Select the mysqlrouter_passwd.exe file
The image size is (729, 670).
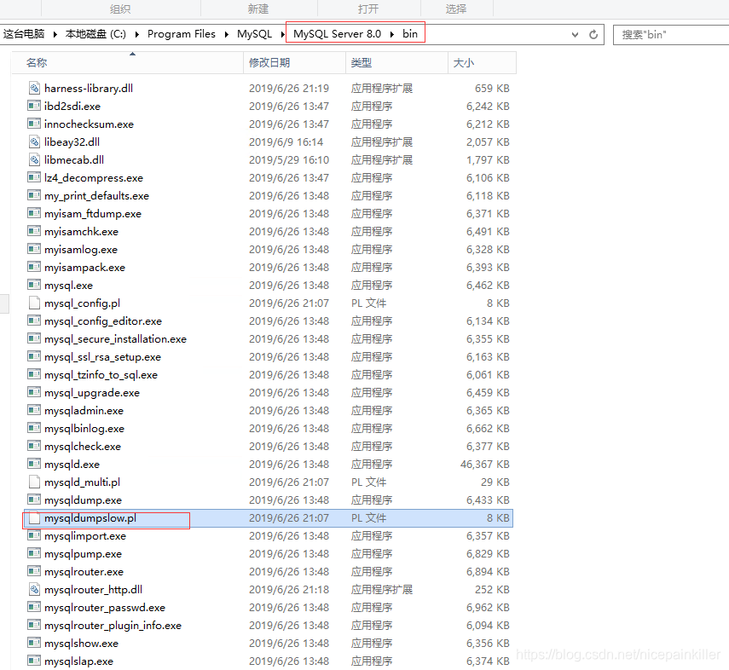click(269, 607)
